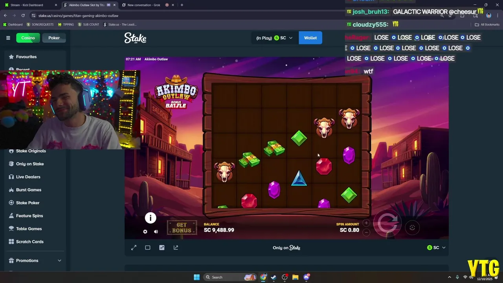The image size is (503, 283).
Task: Open the Wallet
Action: [310, 38]
